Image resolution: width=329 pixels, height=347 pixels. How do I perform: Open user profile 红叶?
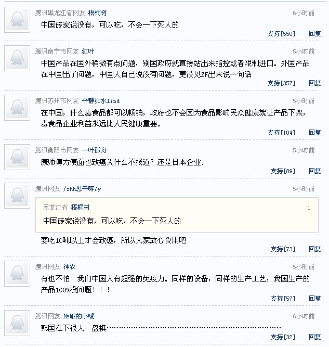point(88,52)
